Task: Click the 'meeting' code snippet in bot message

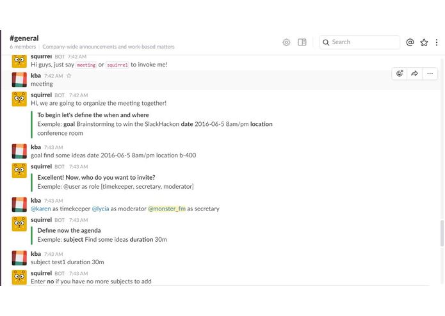Action: 86,65
